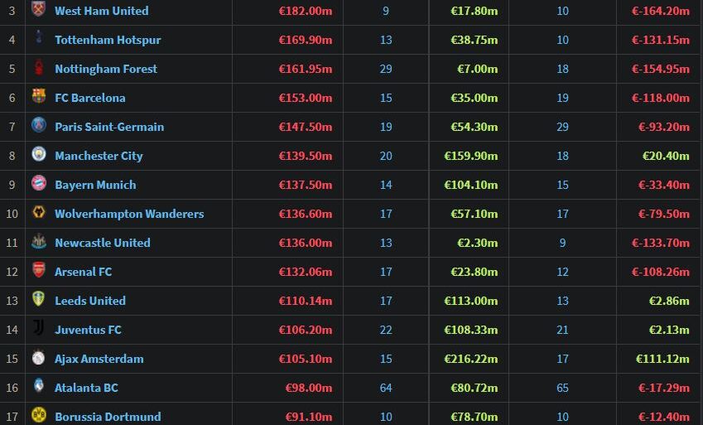The image size is (703, 425).
Task: Click the Bayern Munich crest icon
Action: [x=38, y=184]
